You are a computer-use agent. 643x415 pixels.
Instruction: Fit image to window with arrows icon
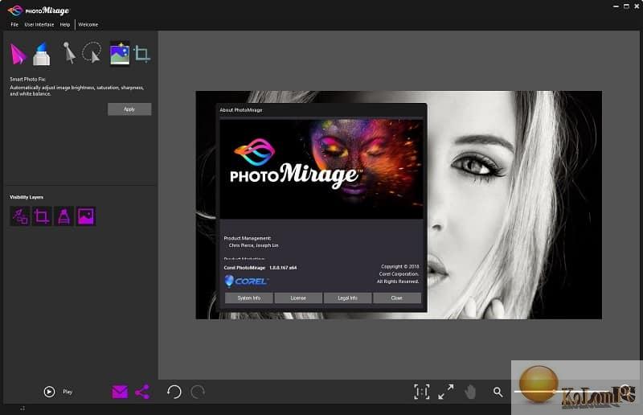(x=446, y=392)
